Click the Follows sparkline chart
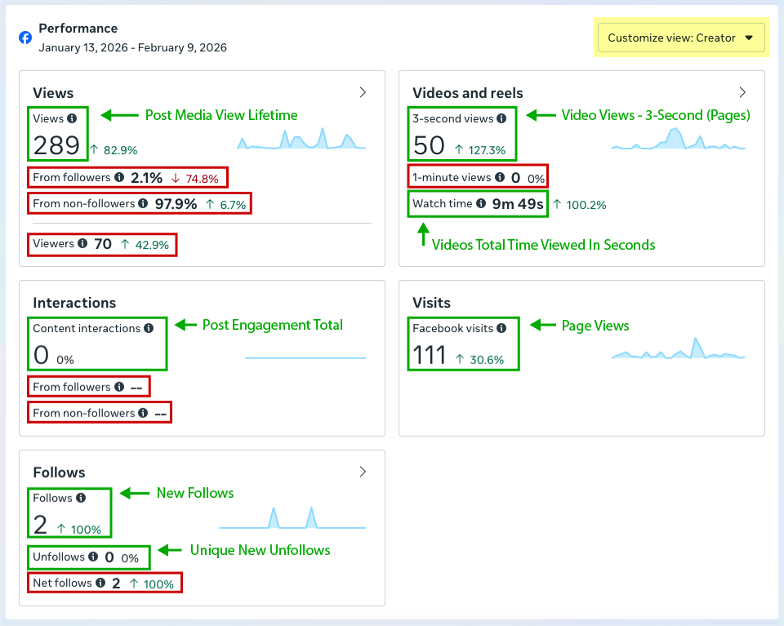 click(292, 518)
